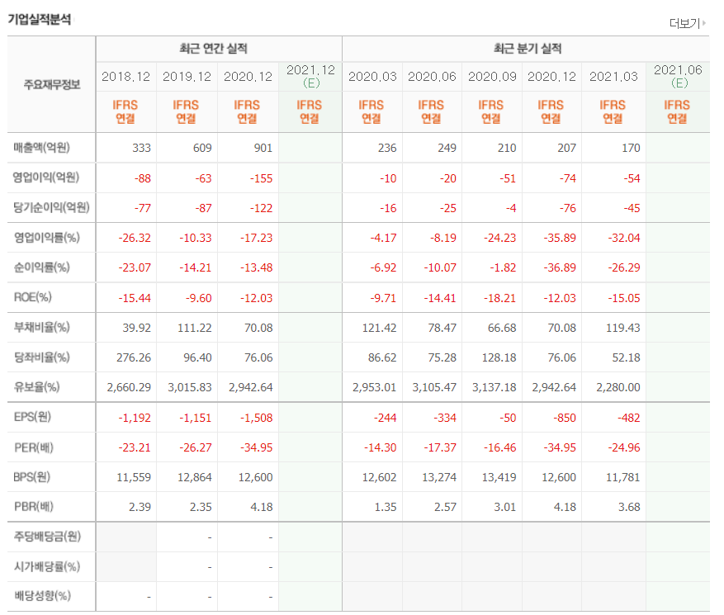The height and width of the screenshot is (615, 724).
Task: Click the debt ratio value 111.22
Action: pyautogui.click(x=195, y=329)
